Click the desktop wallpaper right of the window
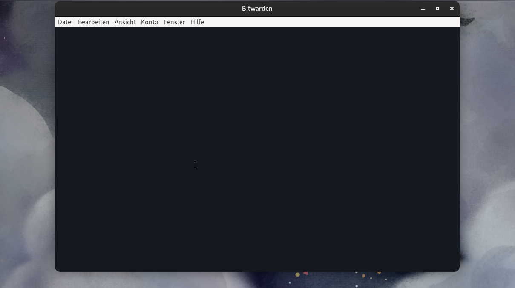Screen dimensions: 515x288 [488, 149]
